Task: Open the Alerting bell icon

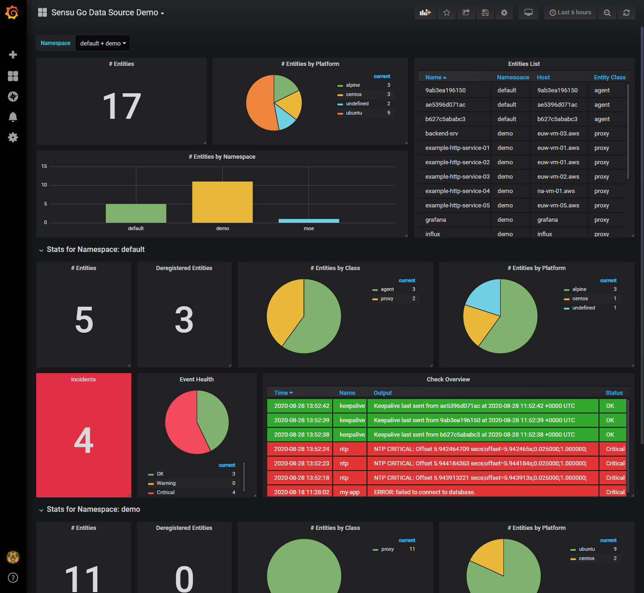Action: [x=13, y=117]
